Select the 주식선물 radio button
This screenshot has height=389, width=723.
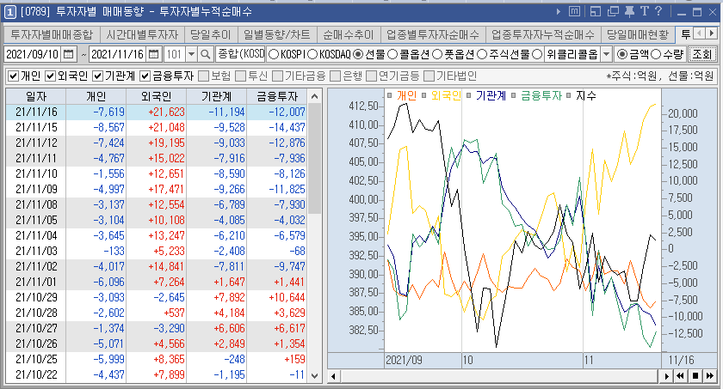[482, 55]
